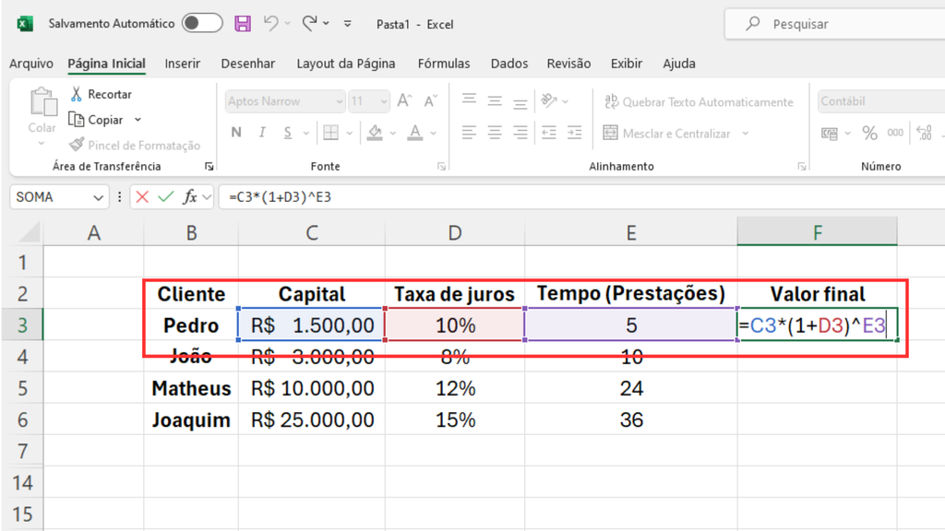
Task: Click the Undo button
Action: (x=273, y=23)
